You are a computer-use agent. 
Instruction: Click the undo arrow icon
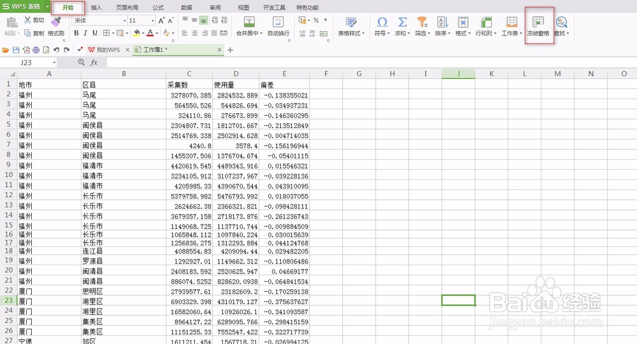pos(57,50)
